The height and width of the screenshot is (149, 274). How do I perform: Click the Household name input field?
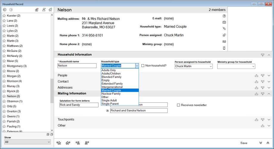[77, 66]
